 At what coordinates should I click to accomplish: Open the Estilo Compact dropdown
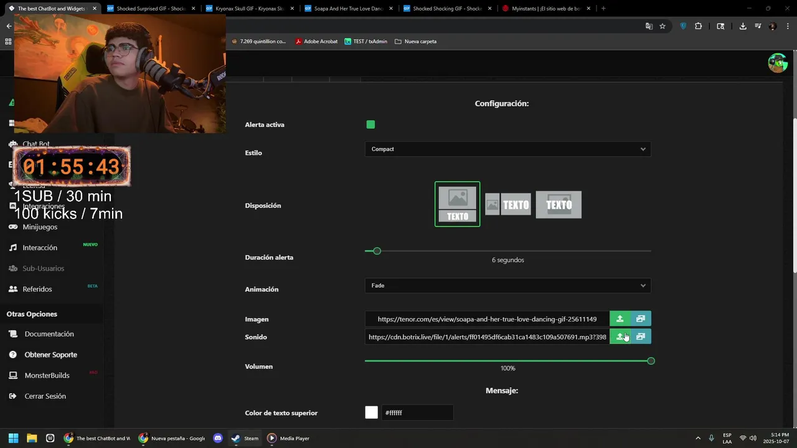coord(508,149)
